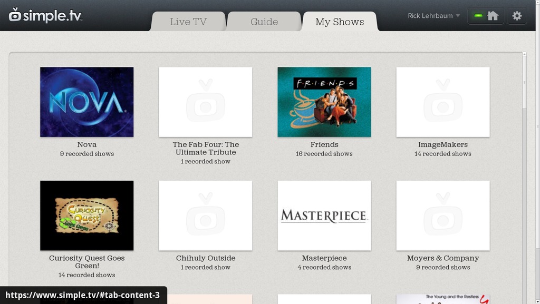Open The Fab Four placeholder thumbnail

pyautogui.click(x=206, y=102)
